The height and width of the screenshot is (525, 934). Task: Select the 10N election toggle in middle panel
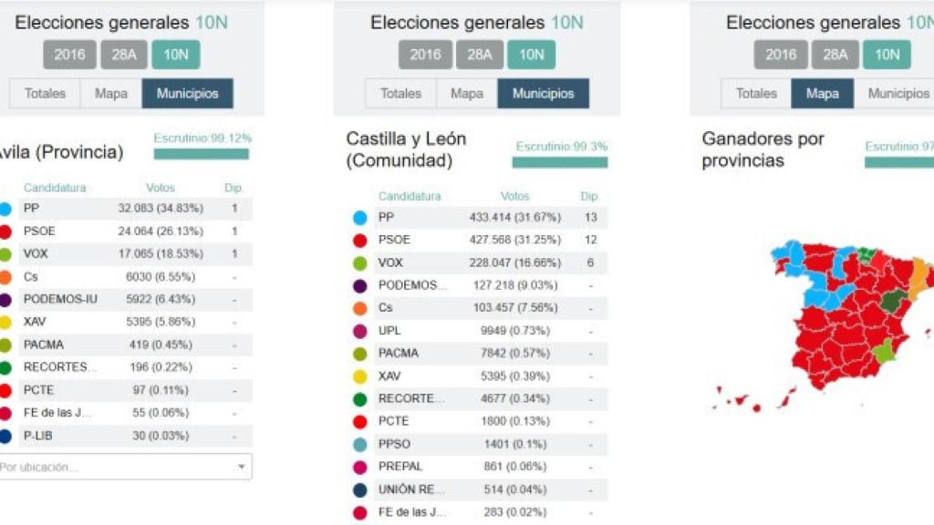click(532, 55)
